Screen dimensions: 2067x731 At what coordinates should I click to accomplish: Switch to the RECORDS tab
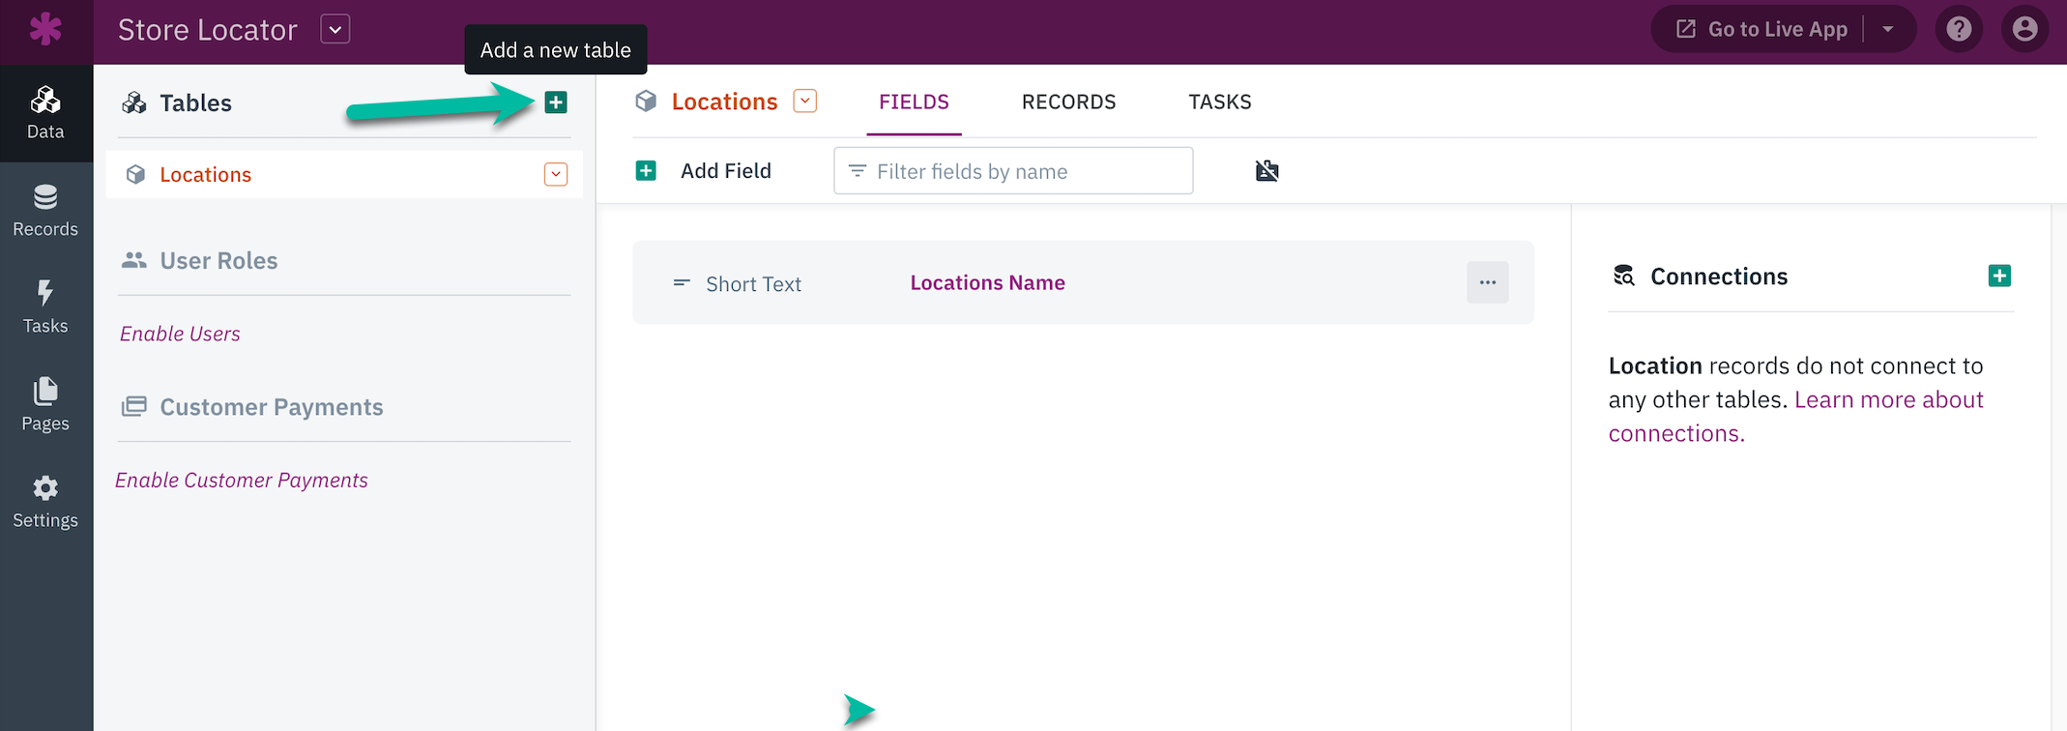[1068, 102]
